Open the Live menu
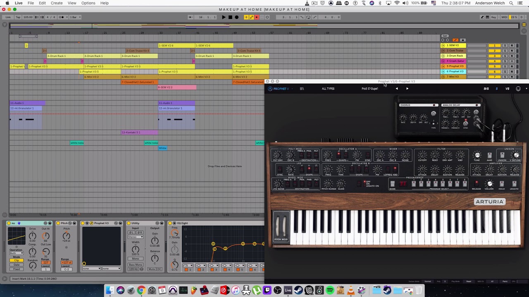529x297 pixels. [x=19, y=3]
